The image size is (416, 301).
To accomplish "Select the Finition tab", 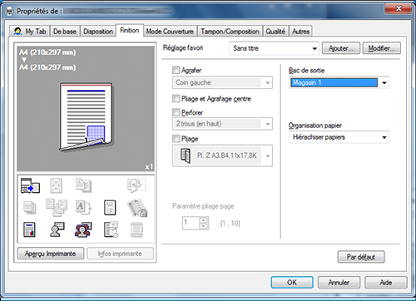I will (130, 30).
